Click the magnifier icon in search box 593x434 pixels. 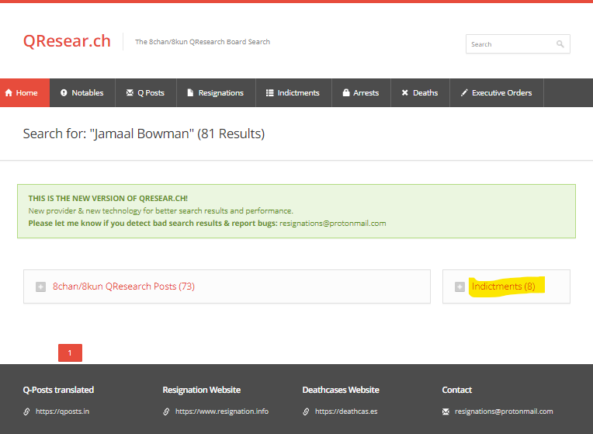pyautogui.click(x=560, y=44)
